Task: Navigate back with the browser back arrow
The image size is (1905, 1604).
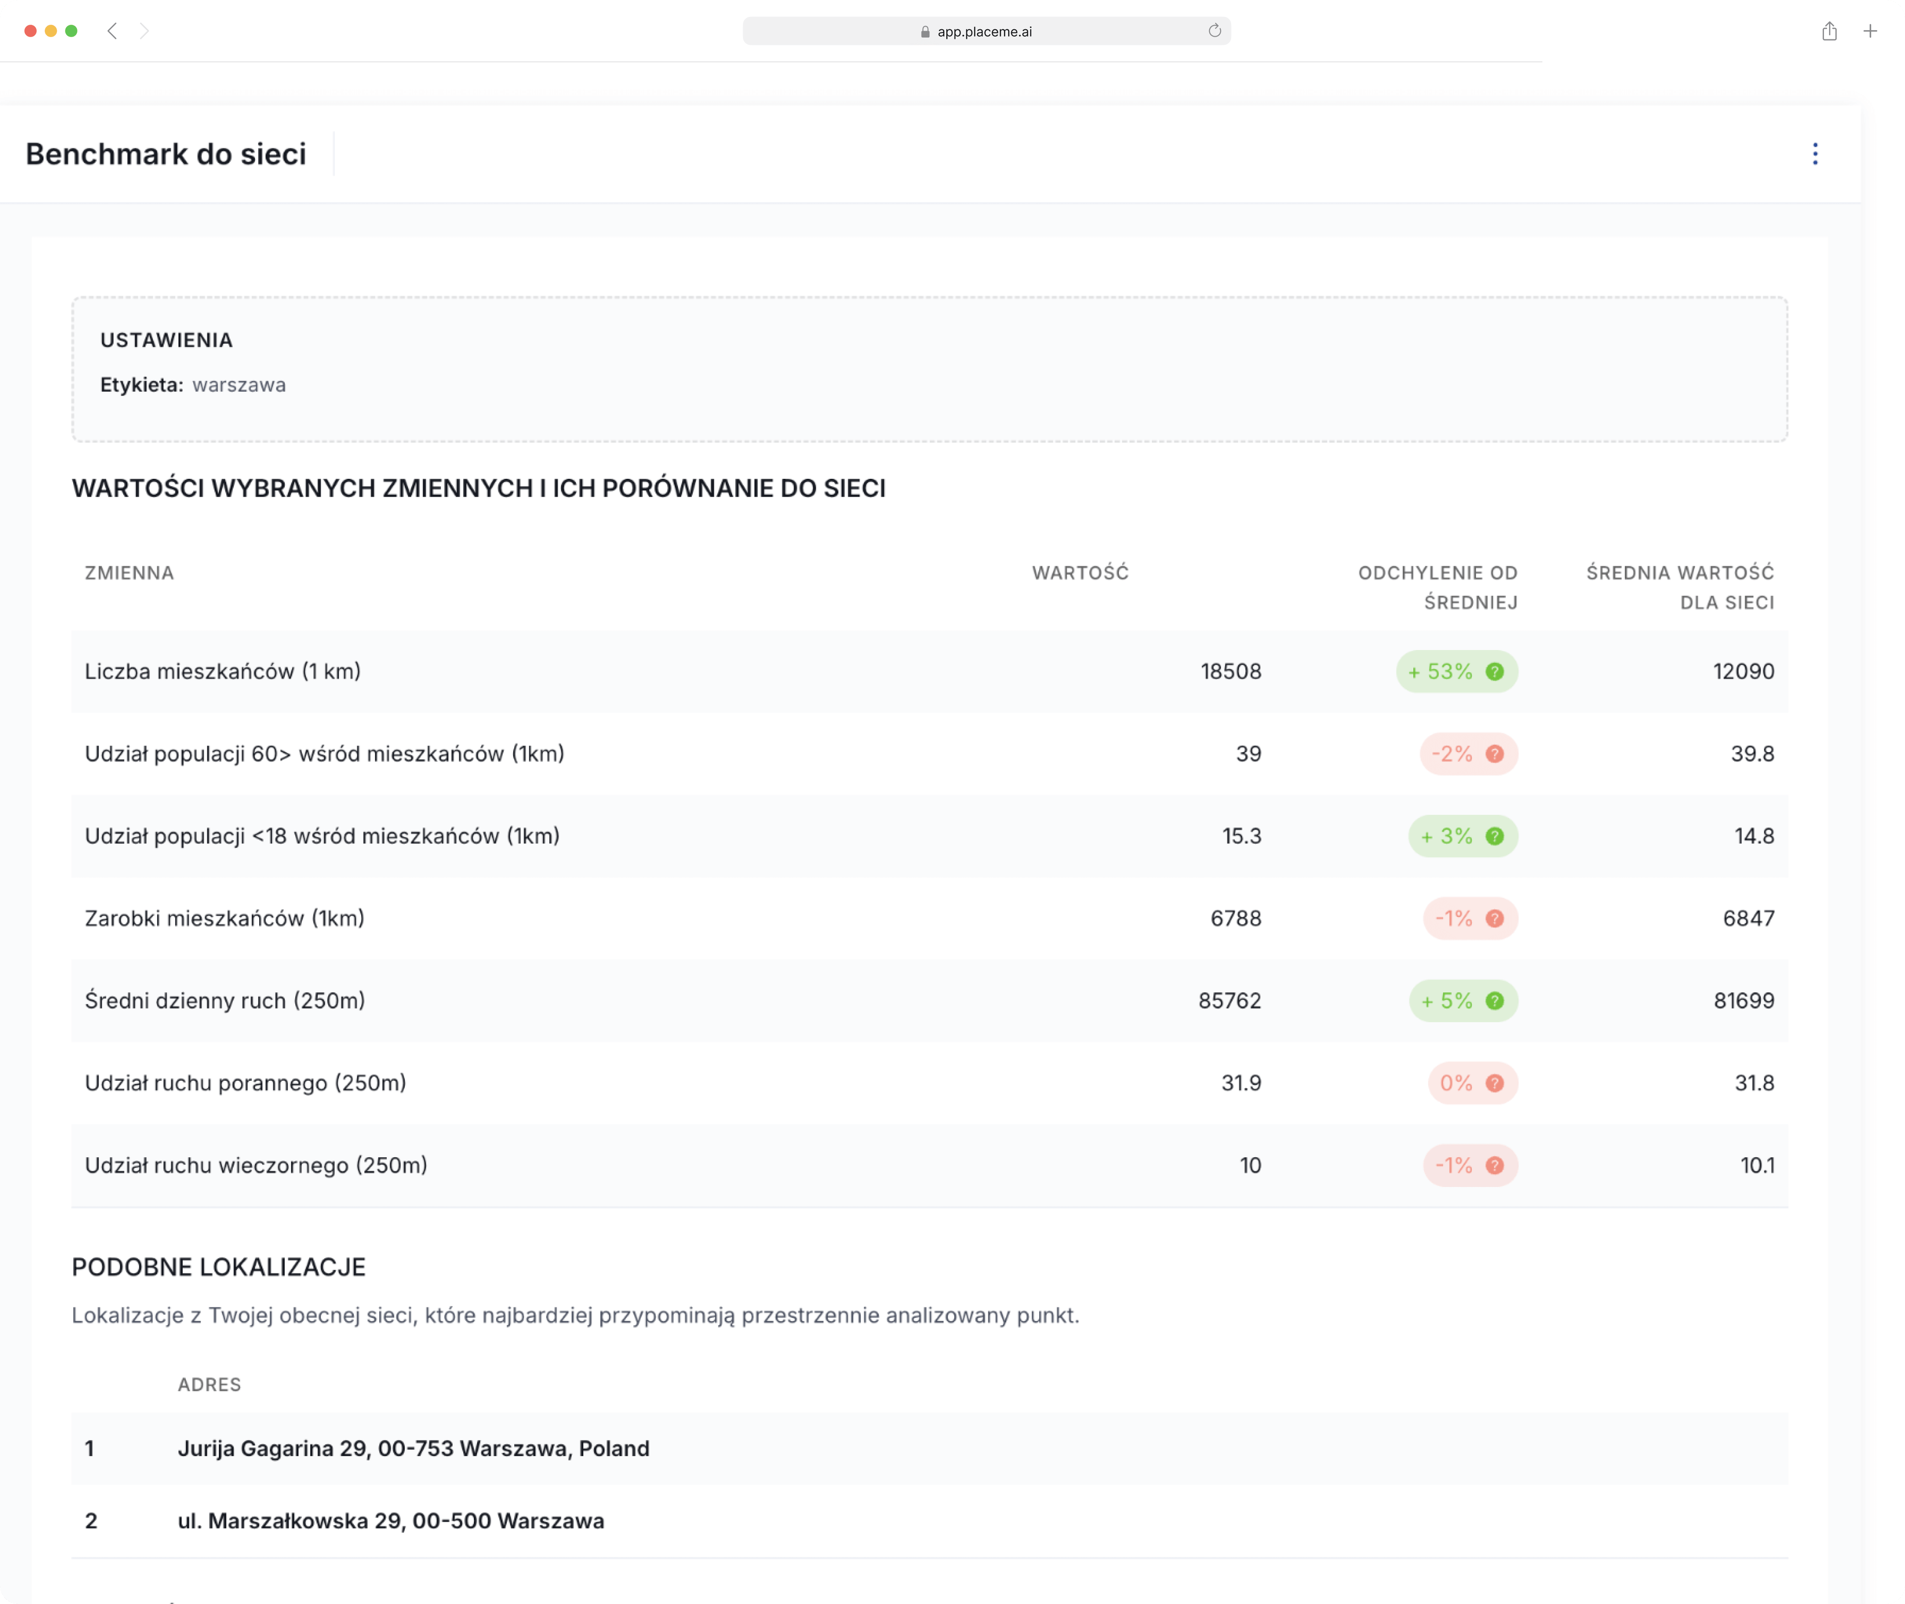Action: (x=112, y=31)
